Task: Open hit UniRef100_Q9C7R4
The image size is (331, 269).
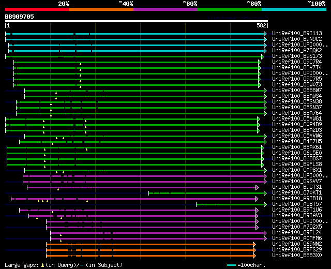Action: 297,62
